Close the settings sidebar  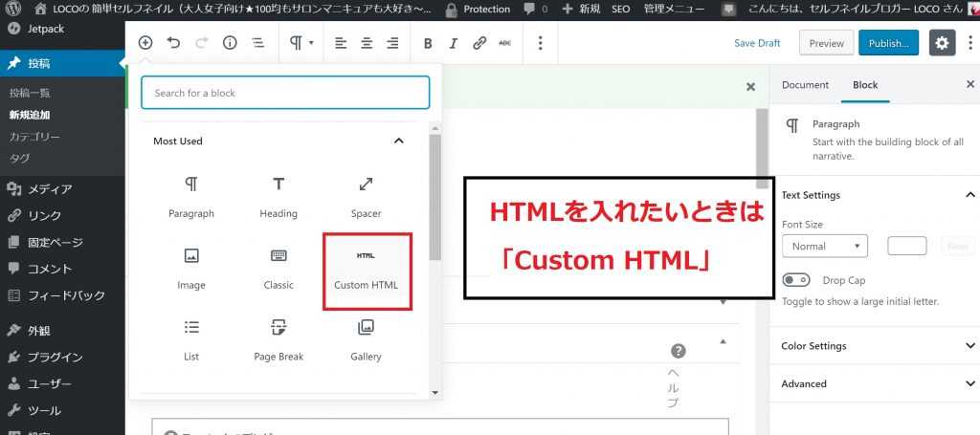click(x=970, y=84)
